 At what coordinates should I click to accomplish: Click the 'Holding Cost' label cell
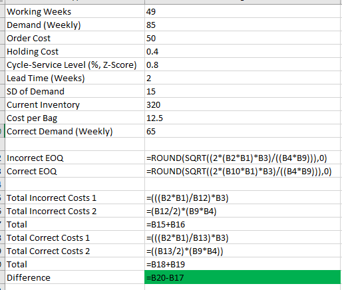[x=75, y=51]
